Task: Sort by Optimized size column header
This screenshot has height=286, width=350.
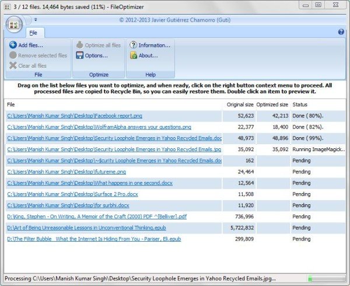Action: (272, 104)
